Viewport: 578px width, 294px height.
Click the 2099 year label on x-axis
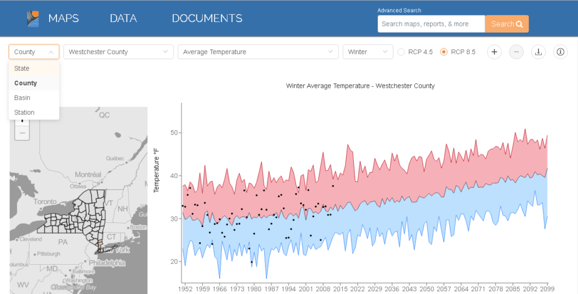(x=546, y=289)
